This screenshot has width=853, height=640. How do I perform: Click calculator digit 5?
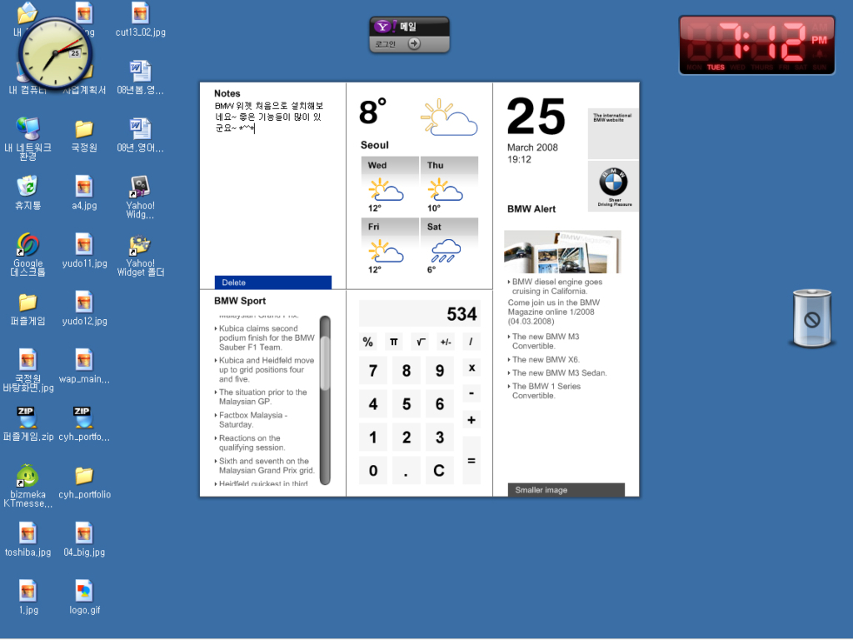(407, 404)
